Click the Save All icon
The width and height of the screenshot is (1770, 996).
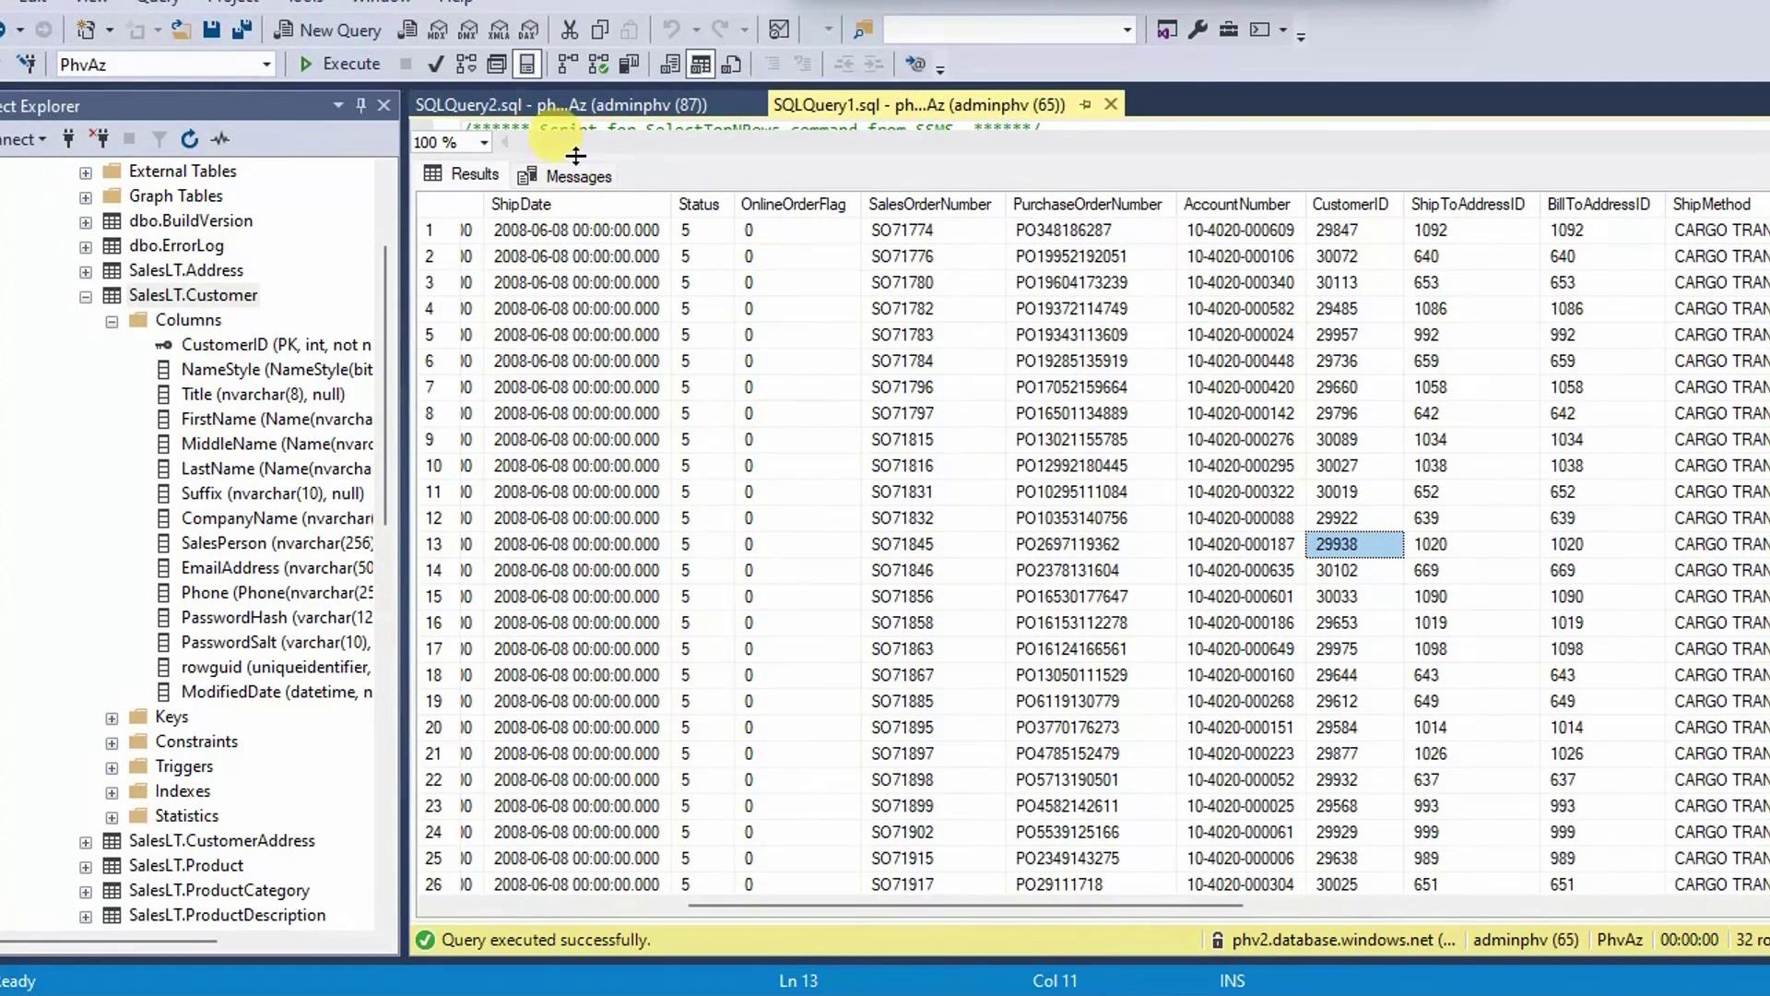point(242,30)
